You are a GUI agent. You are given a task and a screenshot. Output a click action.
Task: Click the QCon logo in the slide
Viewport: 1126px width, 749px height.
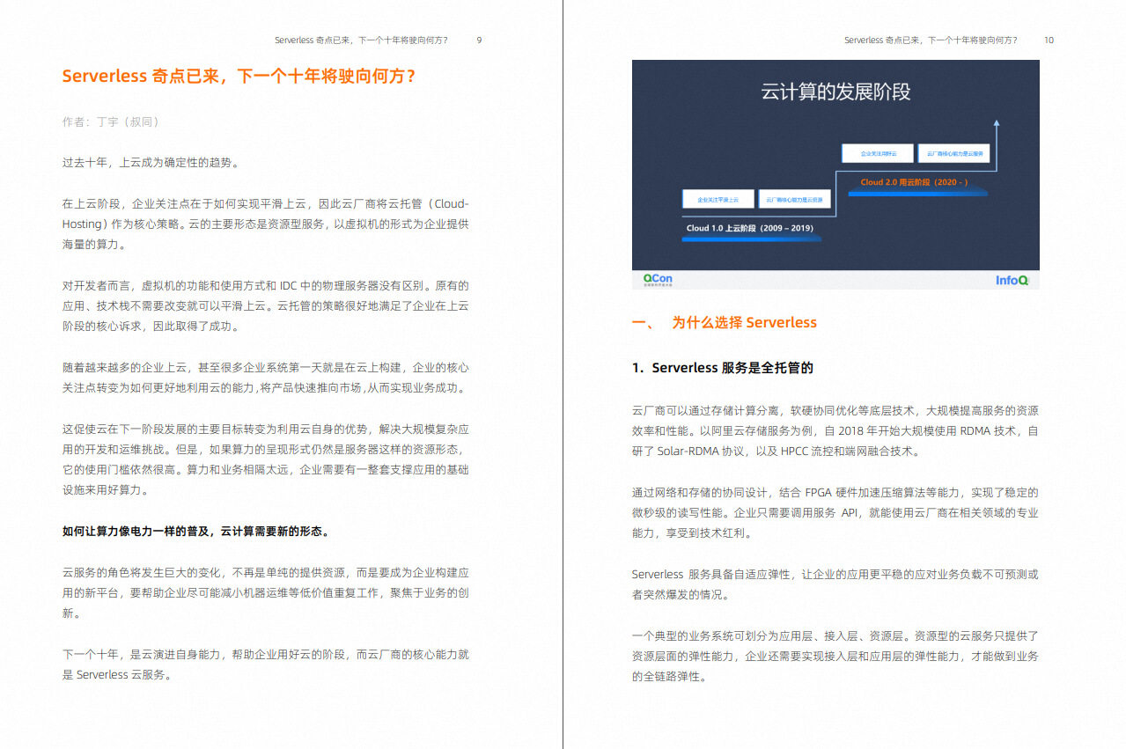click(x=658, y=280)
